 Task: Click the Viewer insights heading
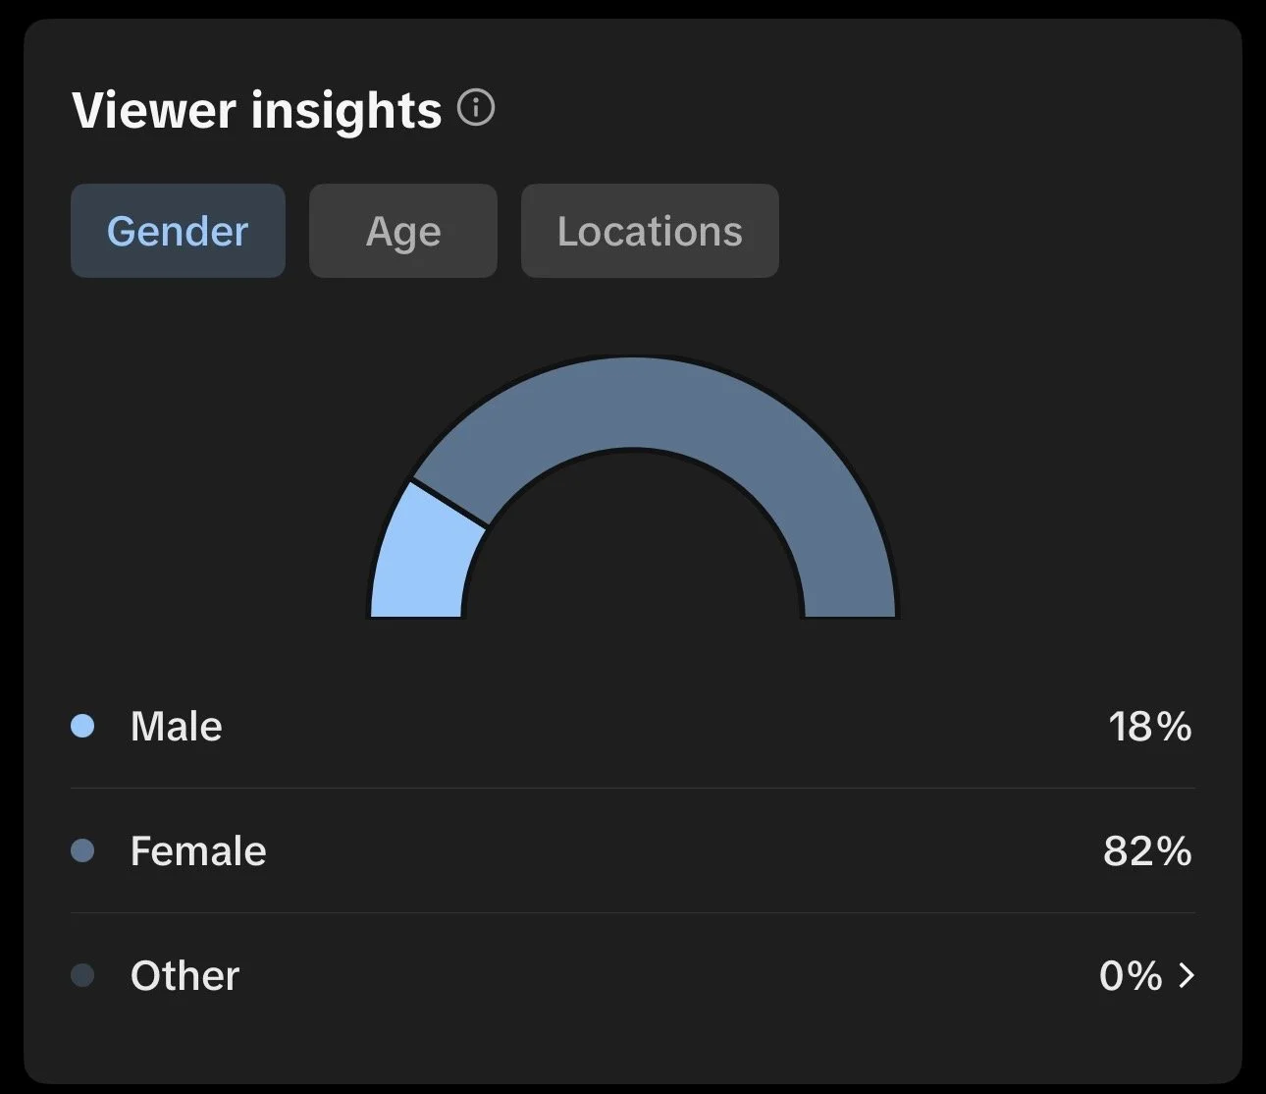pyautogui.click(x=257, y=109)
